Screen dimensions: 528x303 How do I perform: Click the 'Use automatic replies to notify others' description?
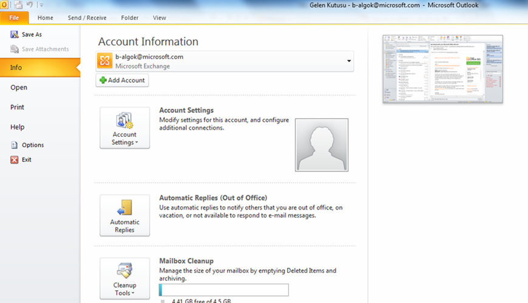click(251, 211)
